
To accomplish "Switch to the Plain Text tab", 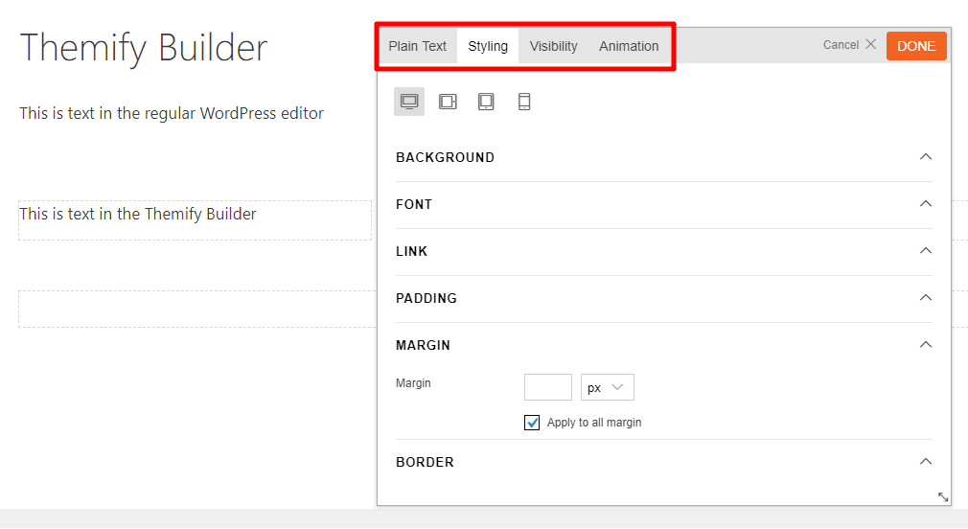I will [x=417, y=46].
